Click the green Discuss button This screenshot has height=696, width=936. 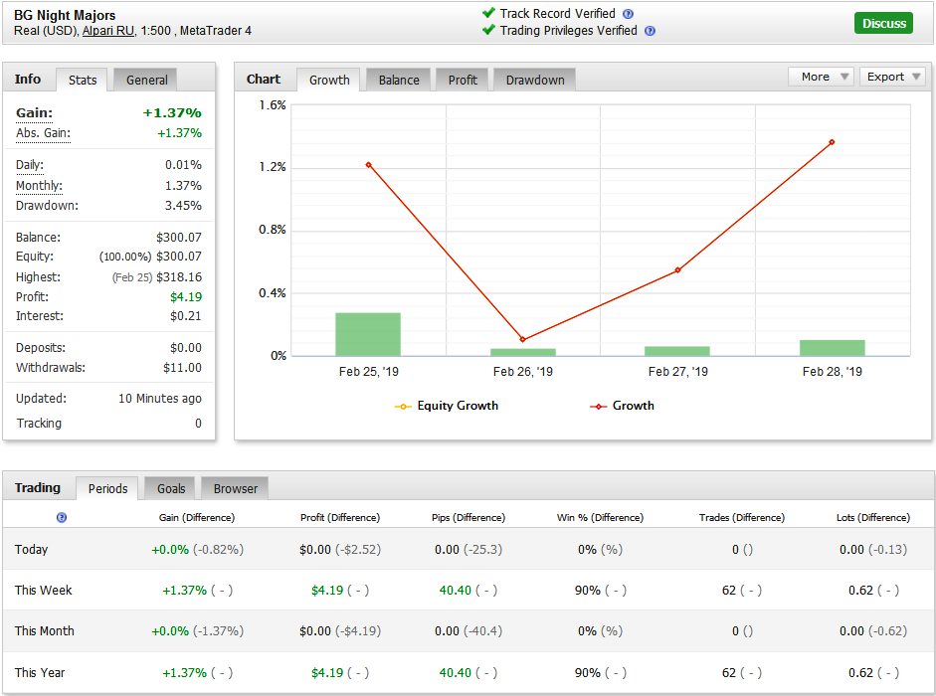[x=883, y=23]
